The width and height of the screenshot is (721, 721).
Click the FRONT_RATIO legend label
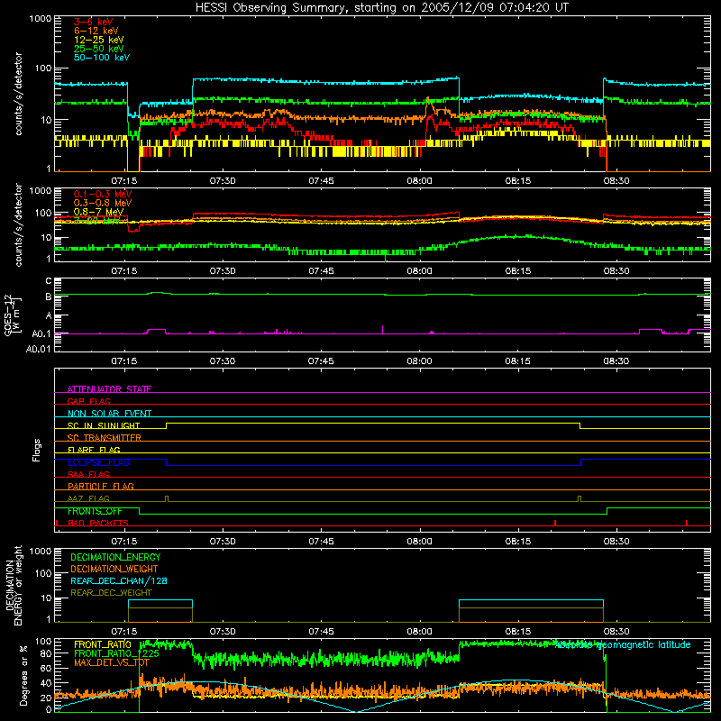(102, 644)
